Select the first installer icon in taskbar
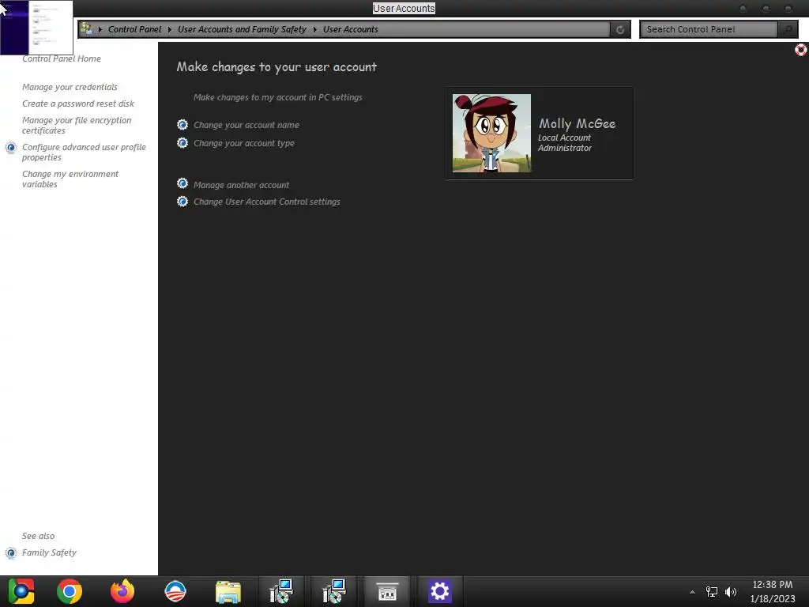The height and width of the screenshot is (607, 809). [281, 591]
